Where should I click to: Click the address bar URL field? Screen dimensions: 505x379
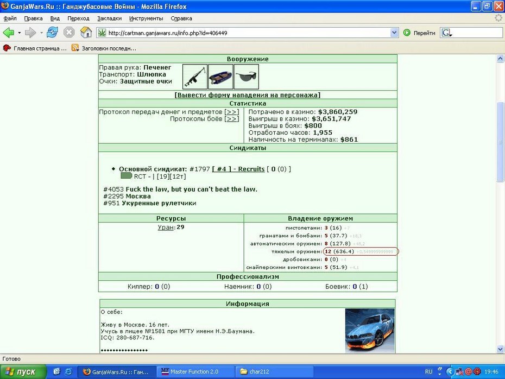[x=248, y=33]
